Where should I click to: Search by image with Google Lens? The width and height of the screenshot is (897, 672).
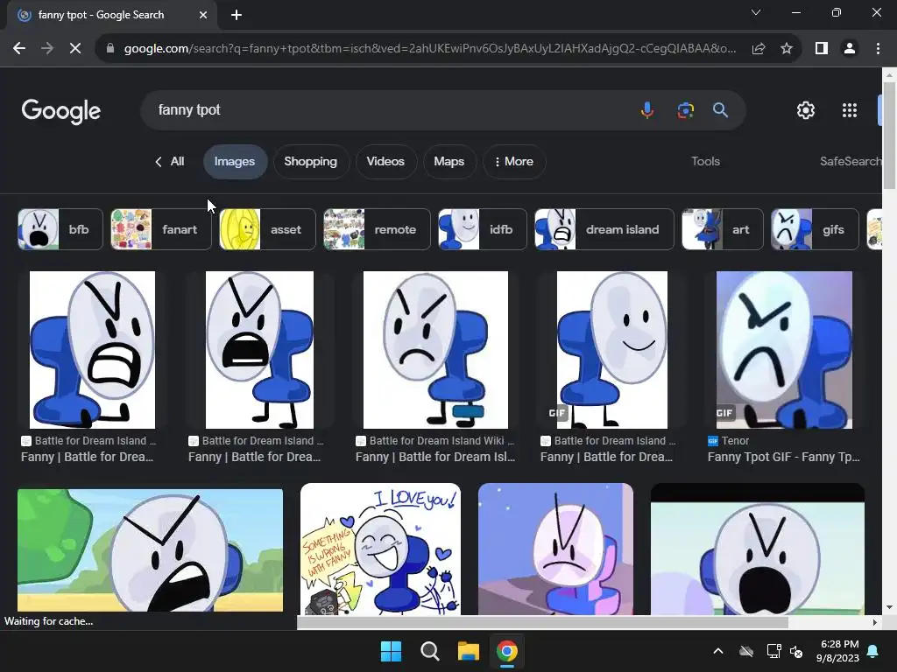coord(685,109)
